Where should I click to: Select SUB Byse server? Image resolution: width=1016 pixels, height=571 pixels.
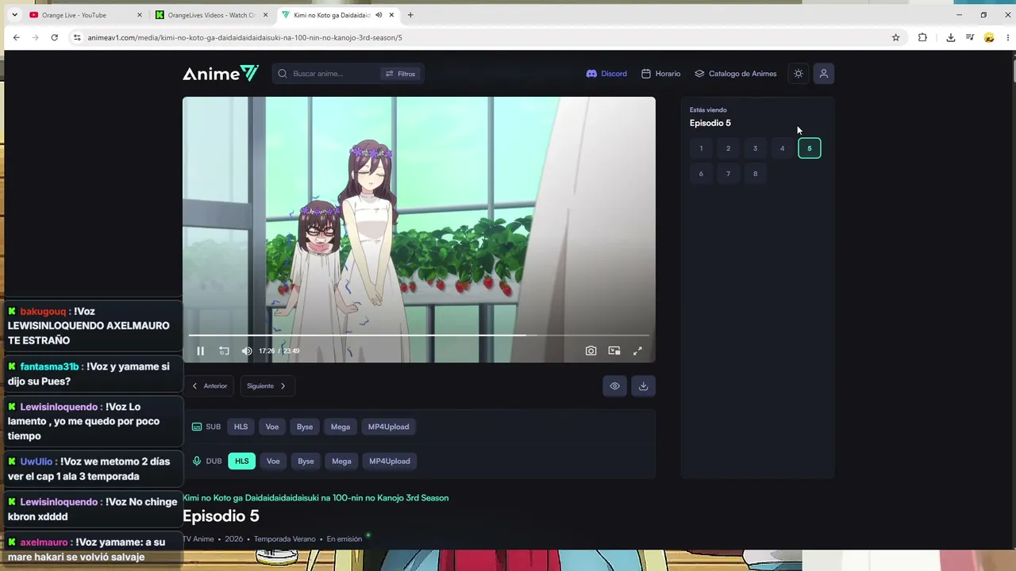click(305, 427)
